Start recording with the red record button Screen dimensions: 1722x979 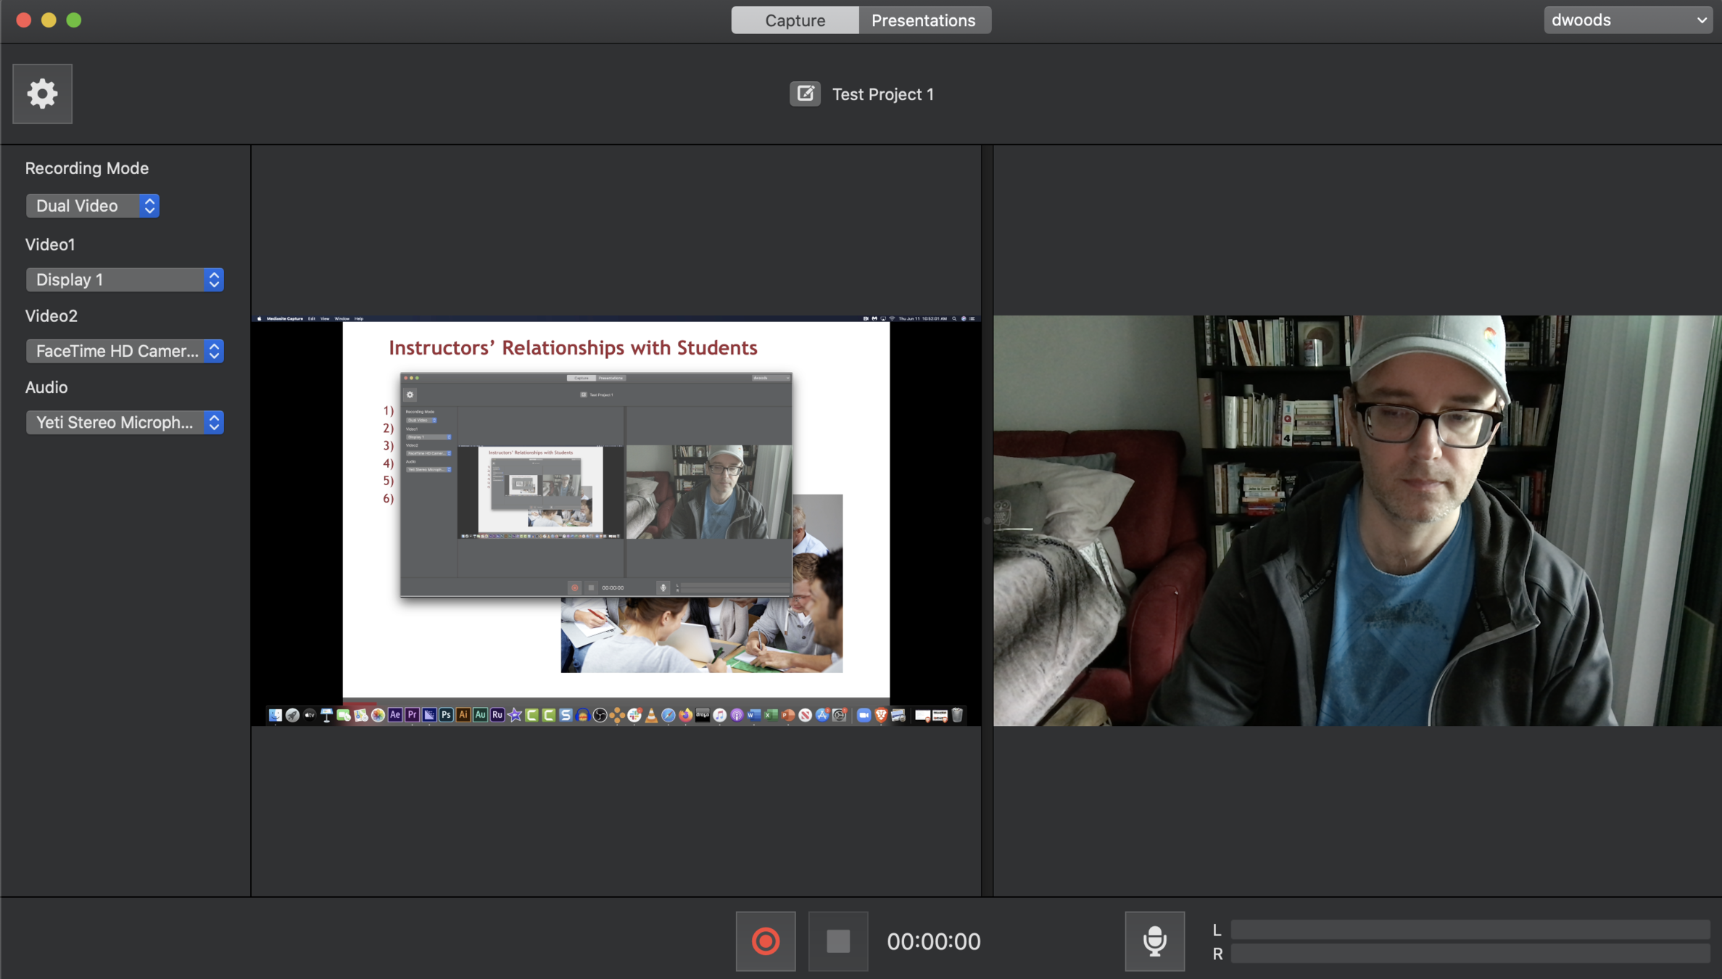point(765,941)
